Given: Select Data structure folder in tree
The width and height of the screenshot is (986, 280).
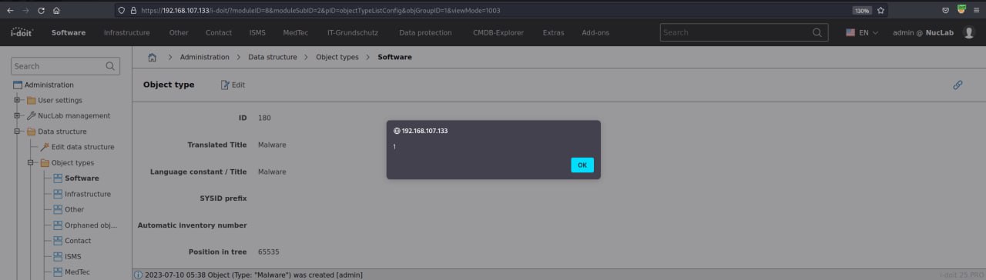Looking at the screenshot, I should pos(62,132).
